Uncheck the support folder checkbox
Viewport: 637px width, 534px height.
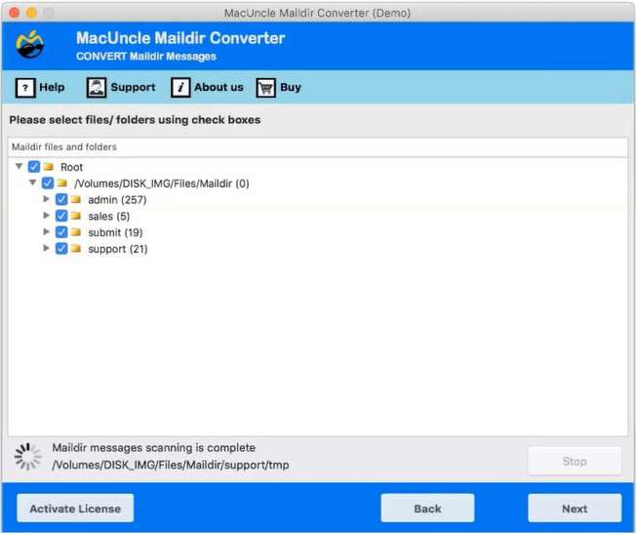click(x=61, y=249)
